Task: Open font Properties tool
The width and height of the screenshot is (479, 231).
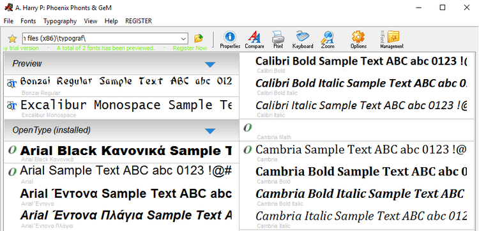Action: (x=230, y=40)
